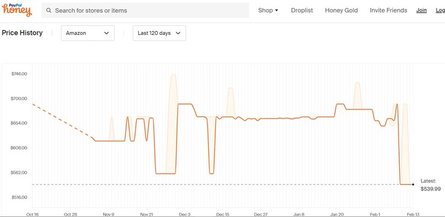The height and width of the screenshot is (217, 445).
Task: Open the Droplist page
Action: click(x=301, y=10)
